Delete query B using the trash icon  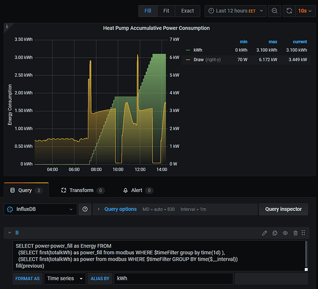coord(295,233)
